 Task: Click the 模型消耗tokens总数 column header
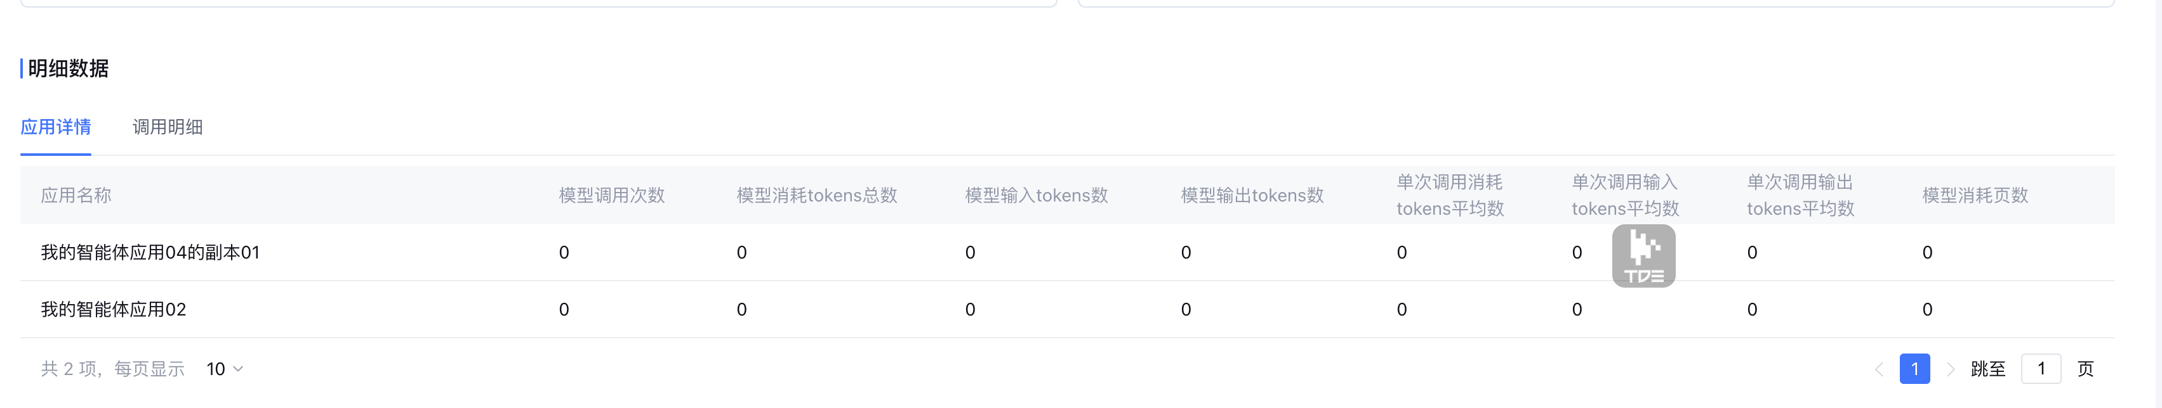(x=817, y=195)
